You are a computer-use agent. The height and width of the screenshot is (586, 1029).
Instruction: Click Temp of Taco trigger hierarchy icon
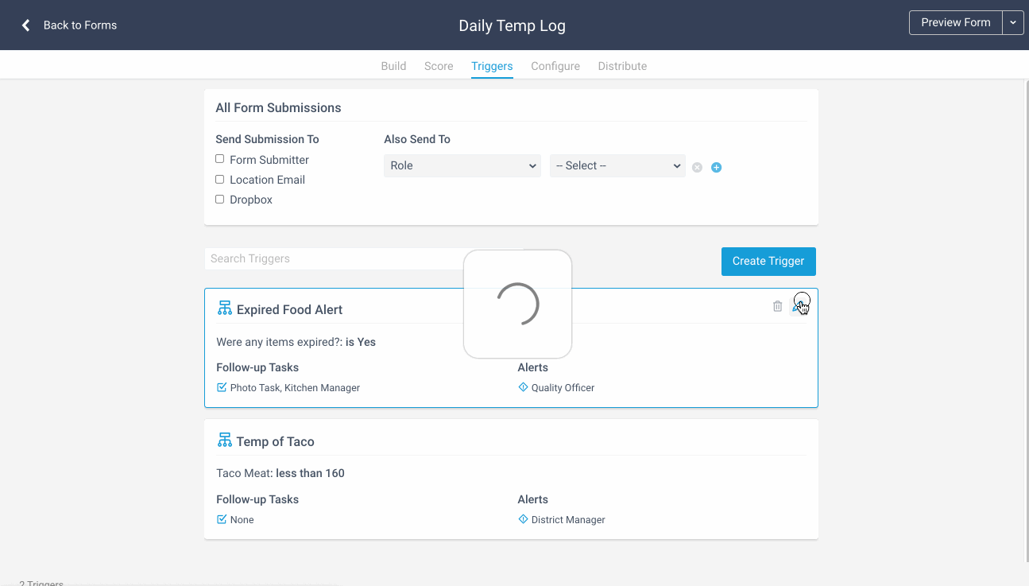click(225, 440)
